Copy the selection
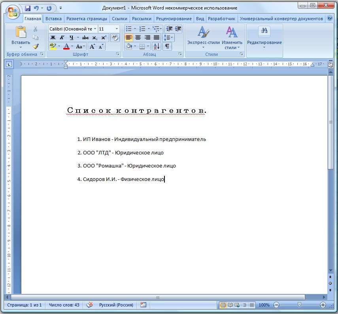338x314 pixels. pos(35,38)
